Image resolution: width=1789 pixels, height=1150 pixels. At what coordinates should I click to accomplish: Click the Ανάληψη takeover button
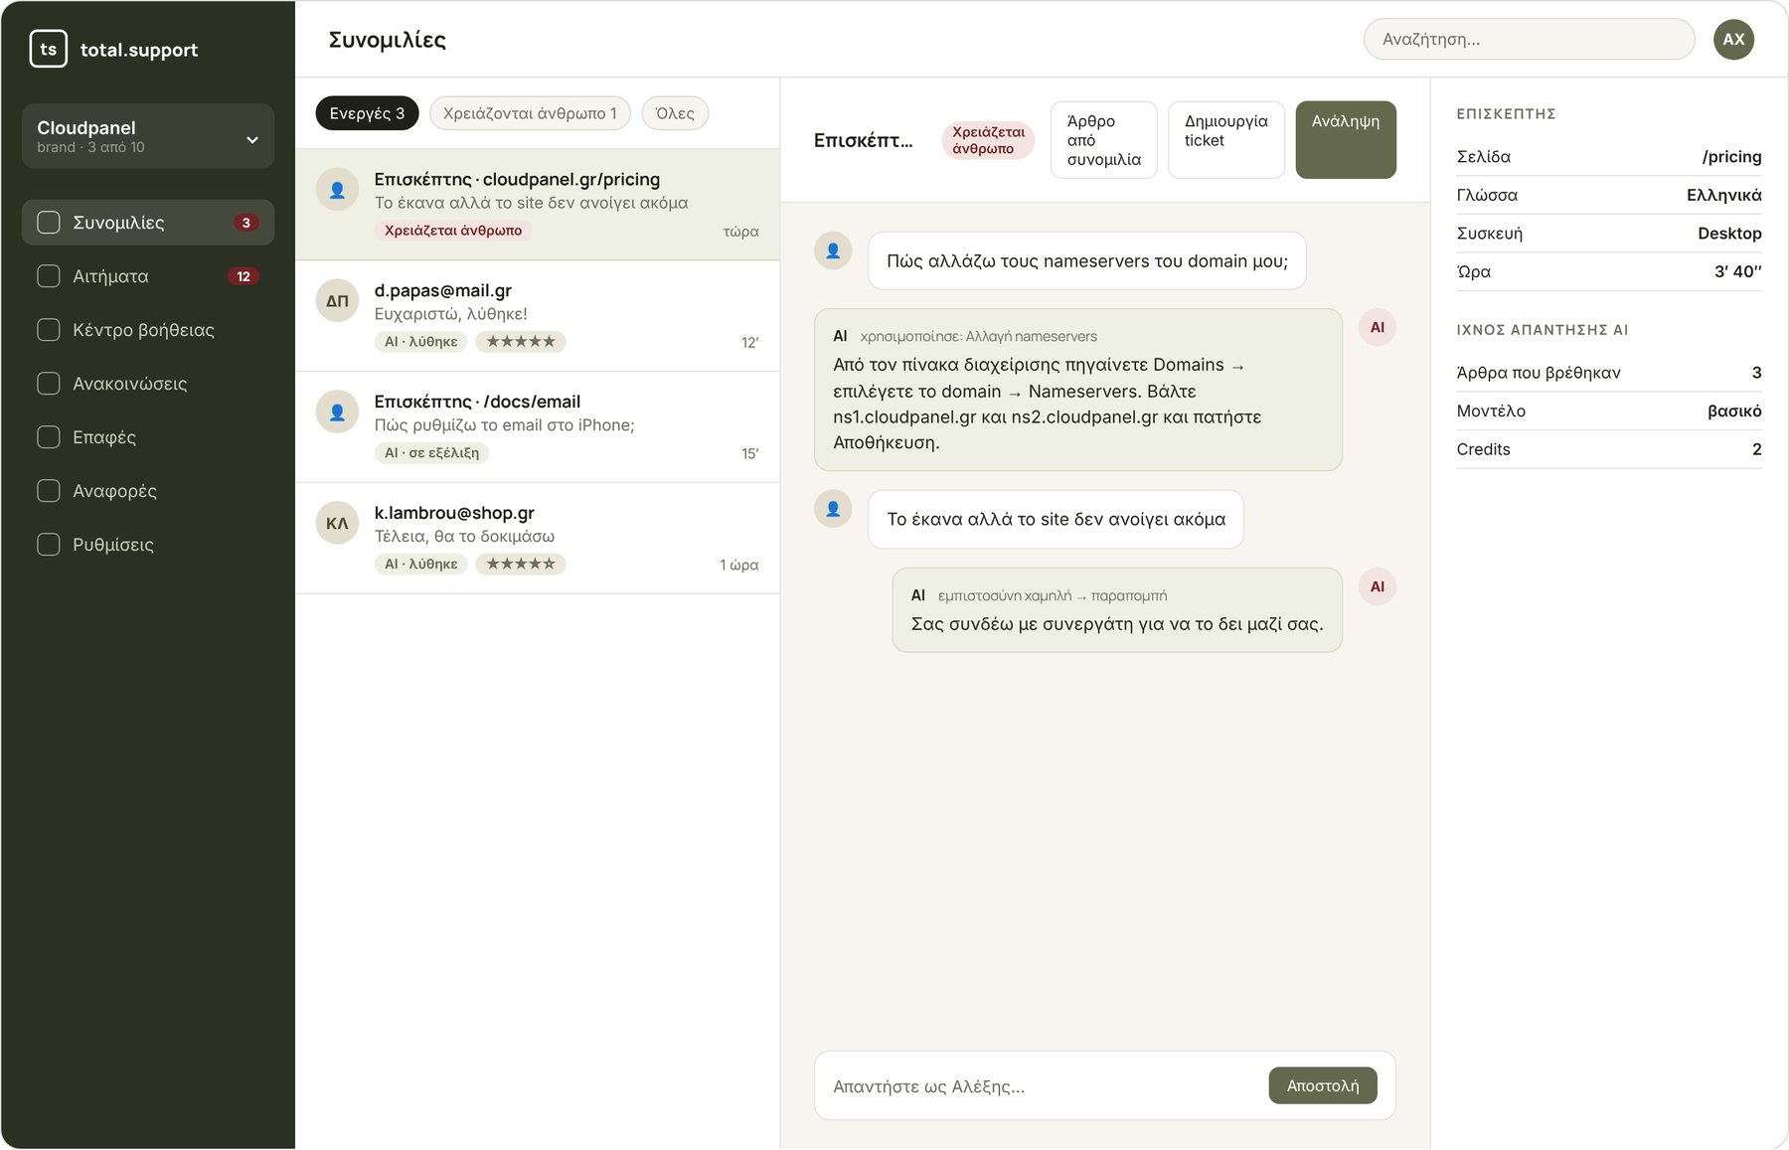pos(1346,140)
